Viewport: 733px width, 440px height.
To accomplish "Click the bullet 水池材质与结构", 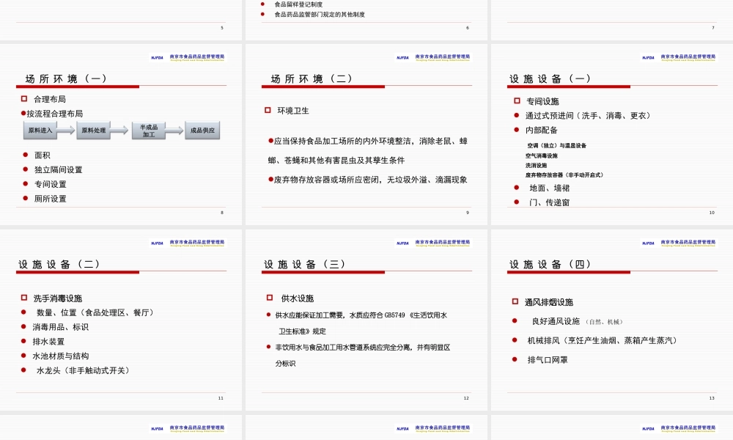I will coord(60,356).
